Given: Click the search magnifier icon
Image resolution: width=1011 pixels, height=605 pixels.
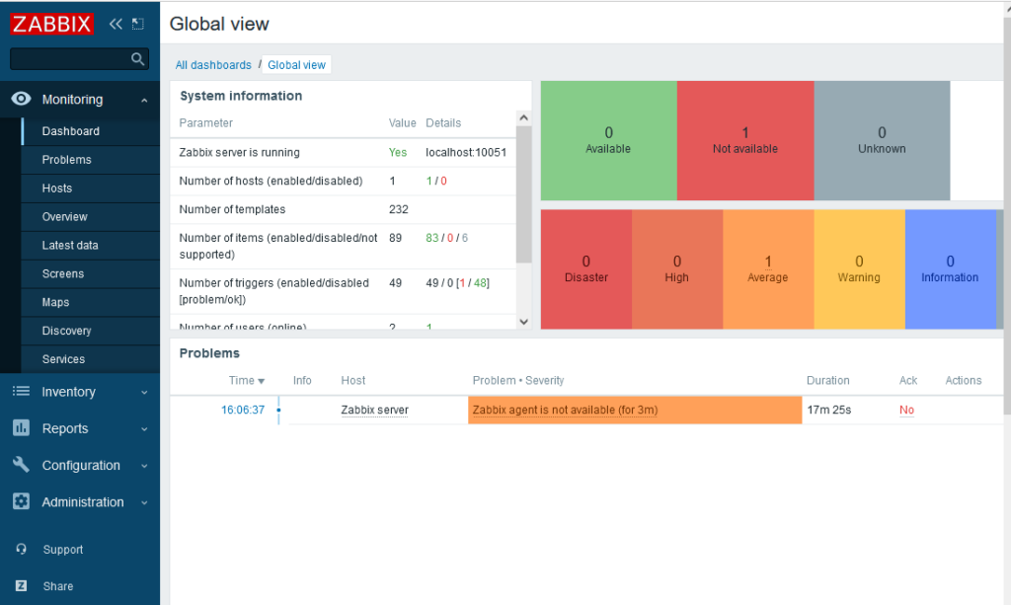Looking at the screenshot, I should (x=137, y=59).
